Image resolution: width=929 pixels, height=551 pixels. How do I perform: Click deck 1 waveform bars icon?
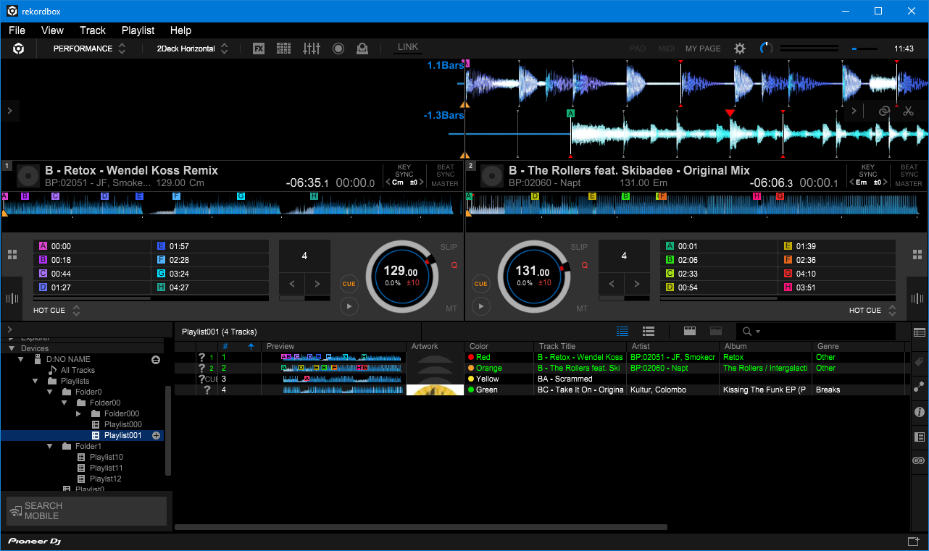coord(12,298)
